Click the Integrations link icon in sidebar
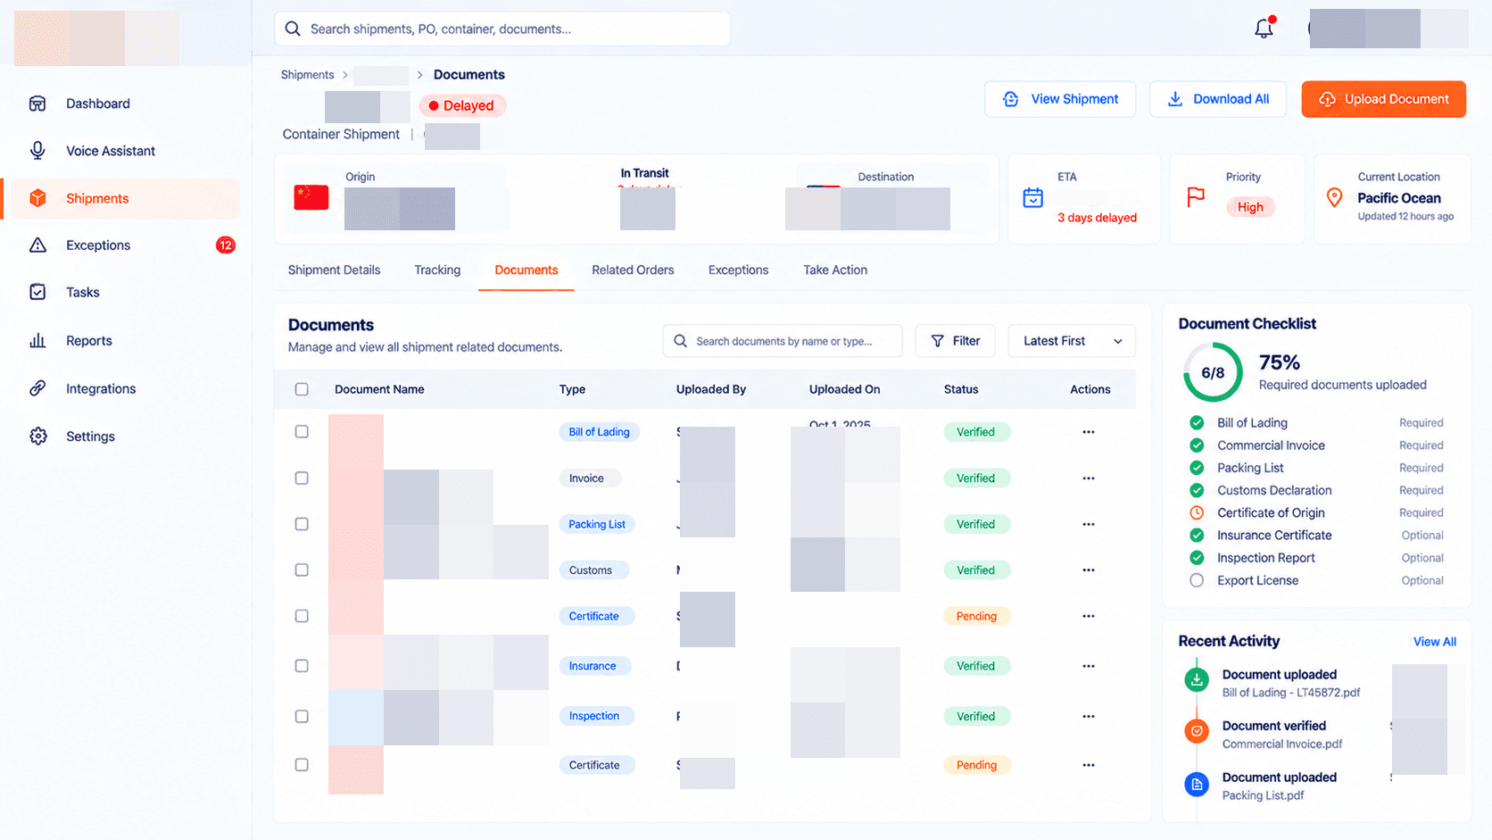This screenshot has height=840, width=1492. [37, 388]
